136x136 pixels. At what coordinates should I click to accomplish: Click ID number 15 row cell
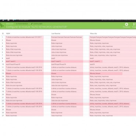pyautogui.click(x=3, y=79)
